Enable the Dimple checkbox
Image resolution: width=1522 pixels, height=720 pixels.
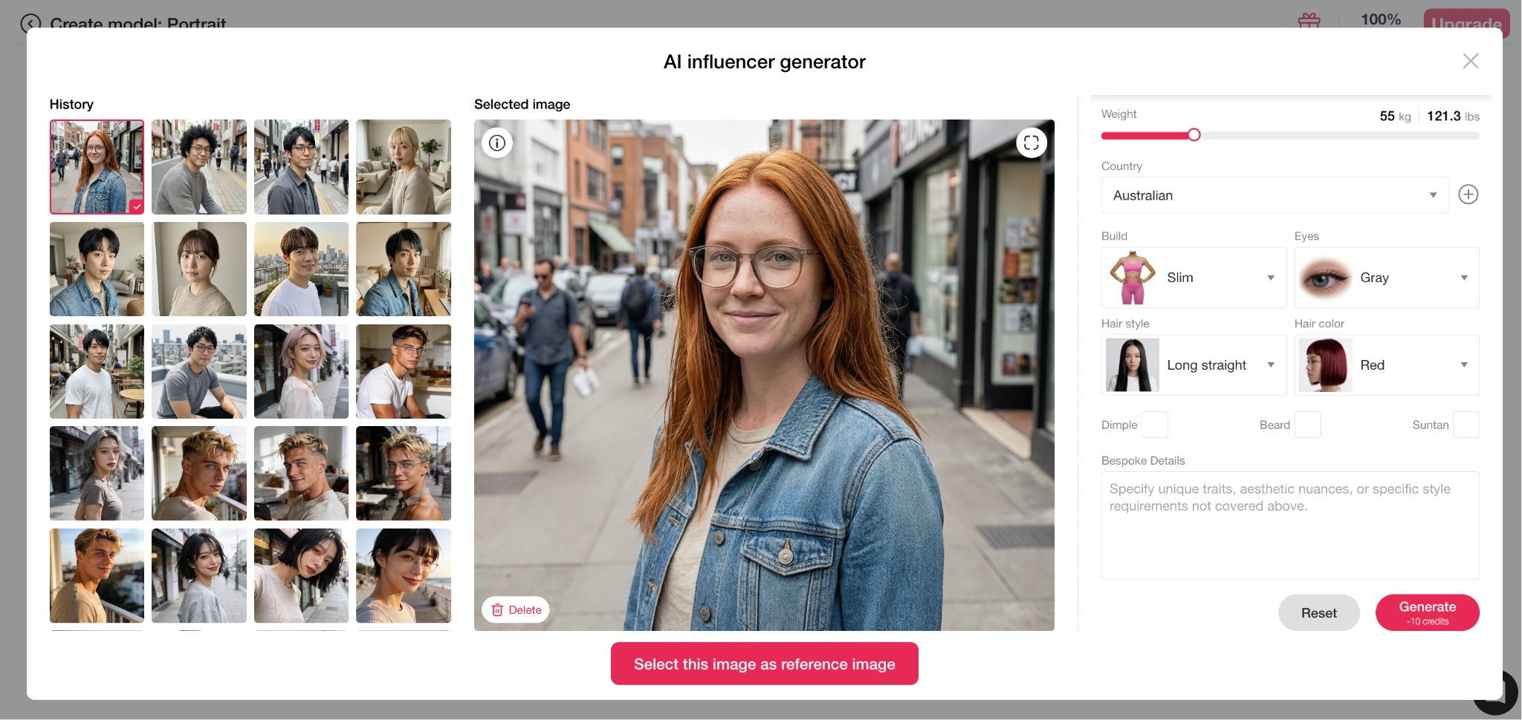[x=1154, y=425]
